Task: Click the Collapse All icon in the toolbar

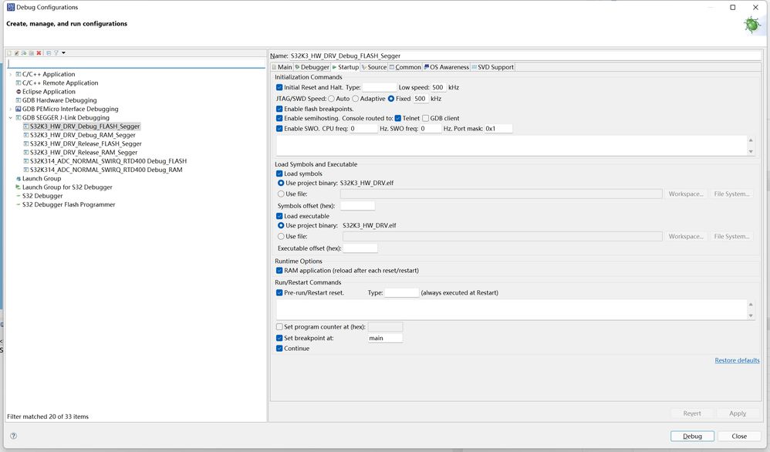Action: tap(49, 53)
